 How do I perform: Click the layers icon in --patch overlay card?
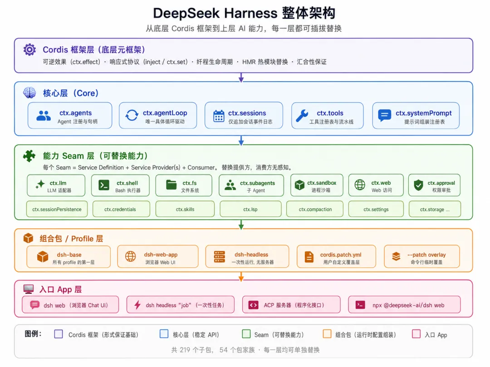click(x=396, y=256)
